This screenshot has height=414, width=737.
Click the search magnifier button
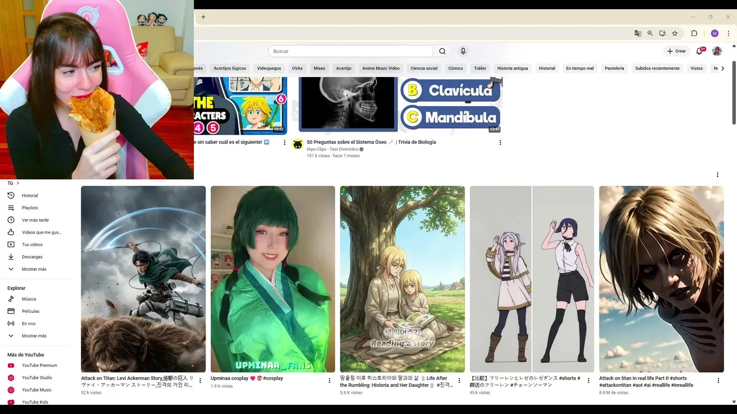coord(442,51)
